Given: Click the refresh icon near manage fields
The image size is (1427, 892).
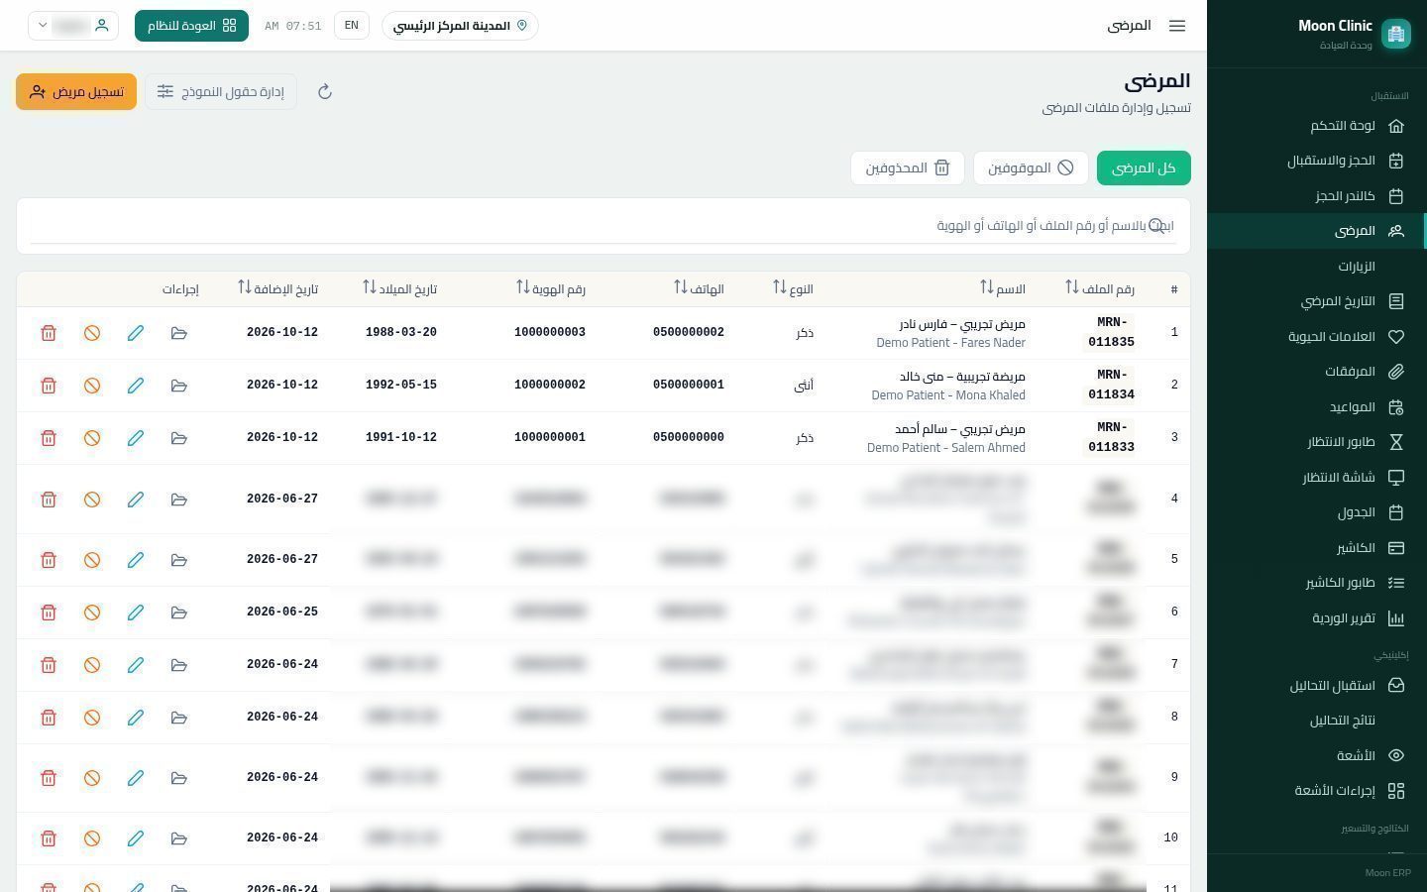Looking at the screenshot, I should pyautogui.click(x=324, y=92).
